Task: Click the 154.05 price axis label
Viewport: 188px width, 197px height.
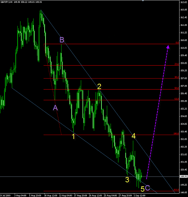Action: click(x=184, y=124)
